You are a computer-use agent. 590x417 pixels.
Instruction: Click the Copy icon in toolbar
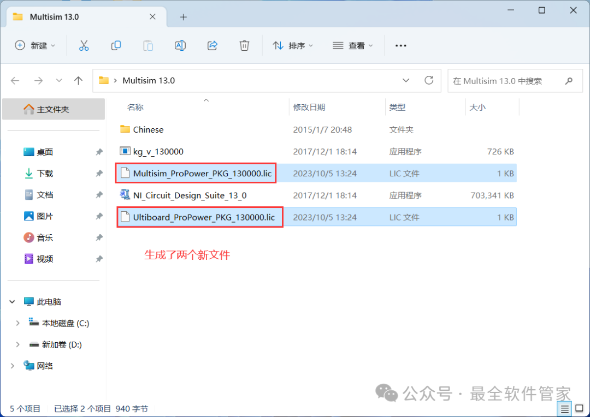pyautogui.click(x=116, y=45)
